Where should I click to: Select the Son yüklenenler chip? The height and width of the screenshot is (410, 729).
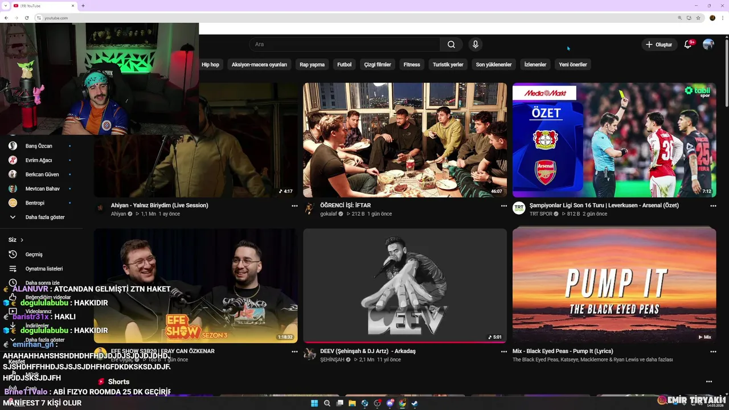(x=494, y=64)
